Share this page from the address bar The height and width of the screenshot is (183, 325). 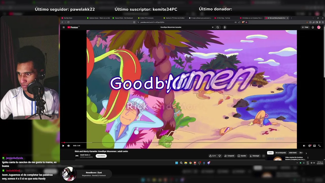239,22
